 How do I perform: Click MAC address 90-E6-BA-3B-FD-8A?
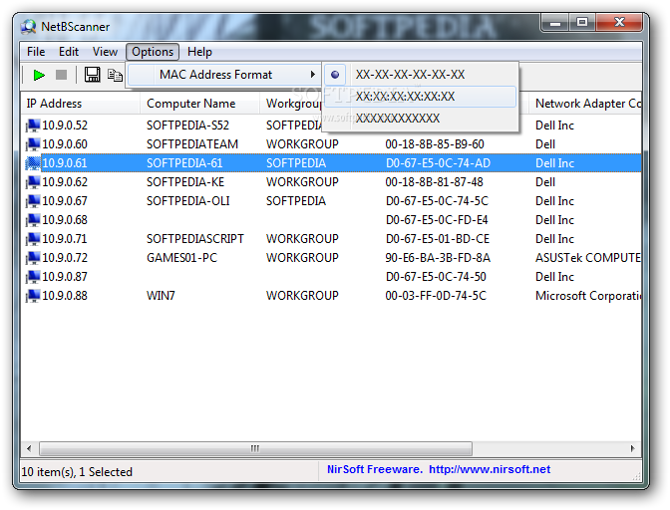[x=438, y=258]
